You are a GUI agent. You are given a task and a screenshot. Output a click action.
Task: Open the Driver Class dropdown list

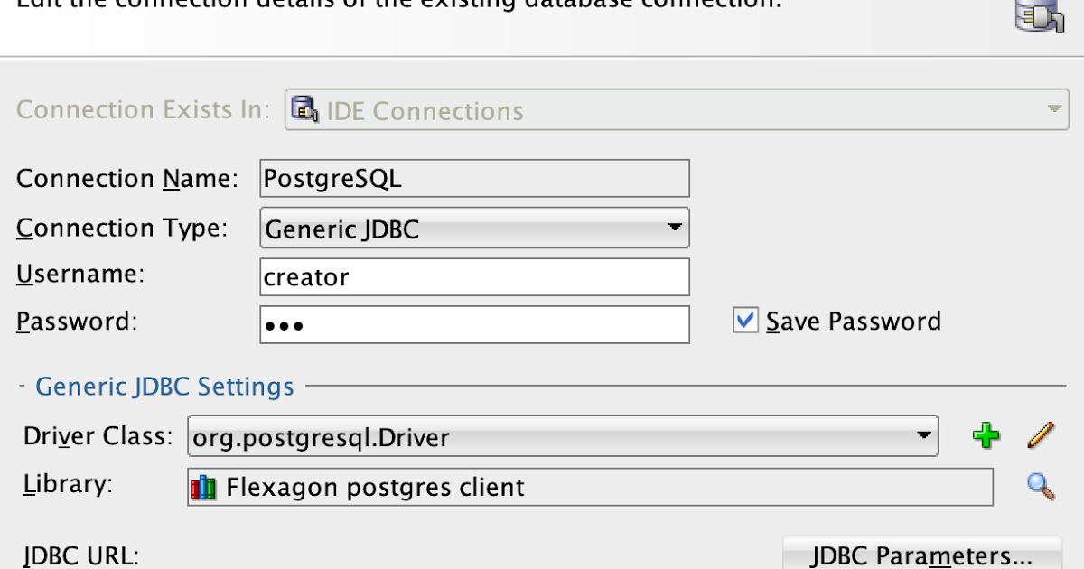click(x=923, y=436)
